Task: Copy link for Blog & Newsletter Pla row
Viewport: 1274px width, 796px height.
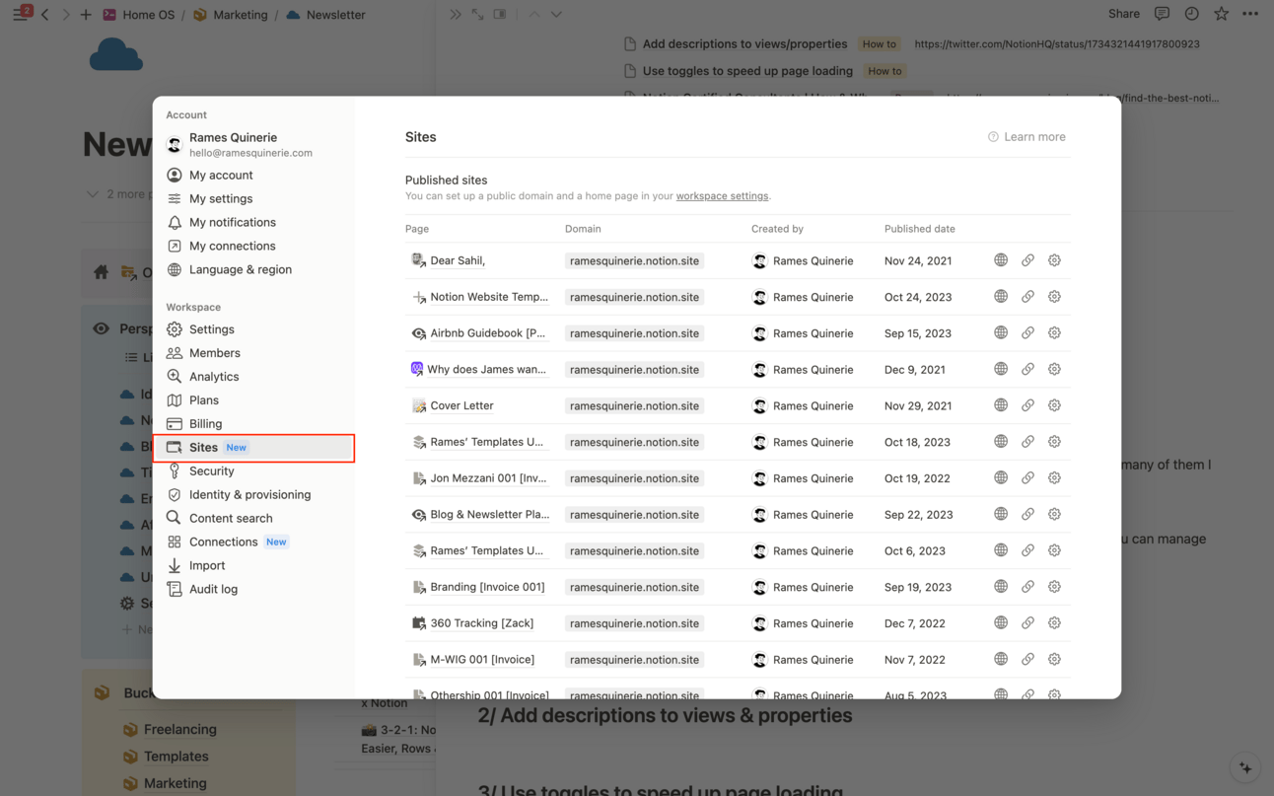Action: click(1027, 514)
